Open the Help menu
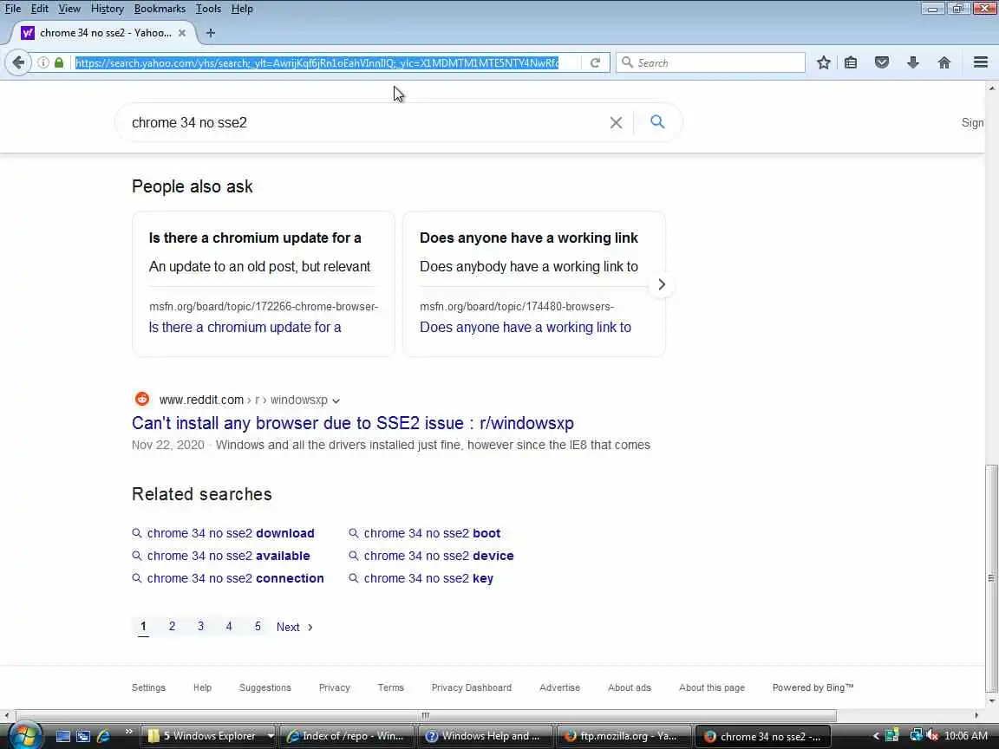This screenshot has height=749, width=999. pyautogui.click(x=242, y=9)
